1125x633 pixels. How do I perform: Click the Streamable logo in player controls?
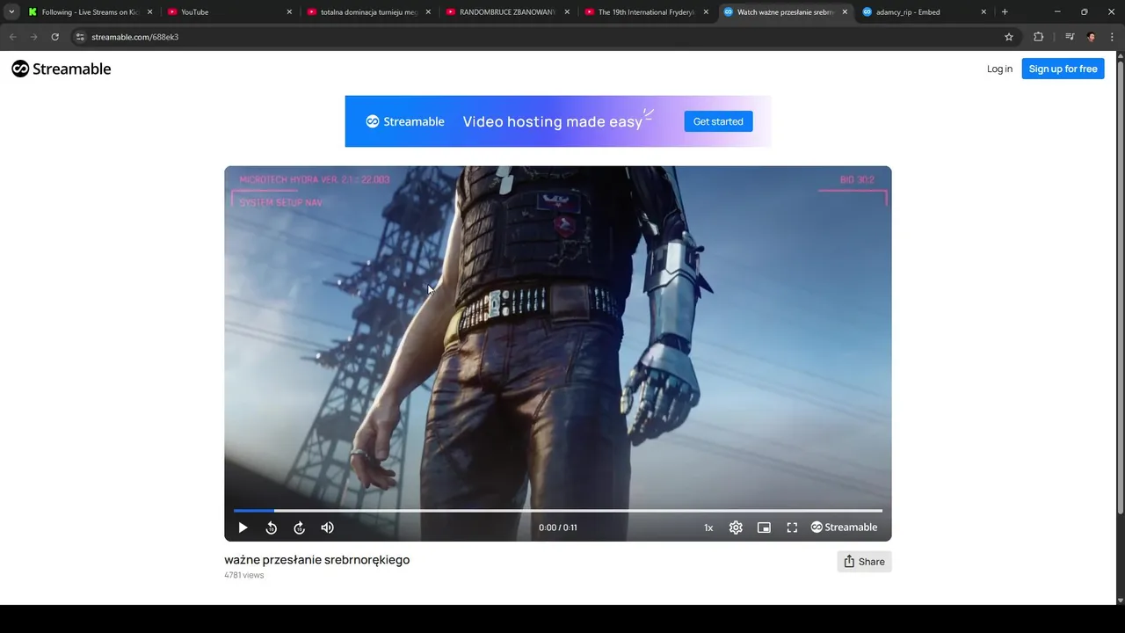pos(844,527)
